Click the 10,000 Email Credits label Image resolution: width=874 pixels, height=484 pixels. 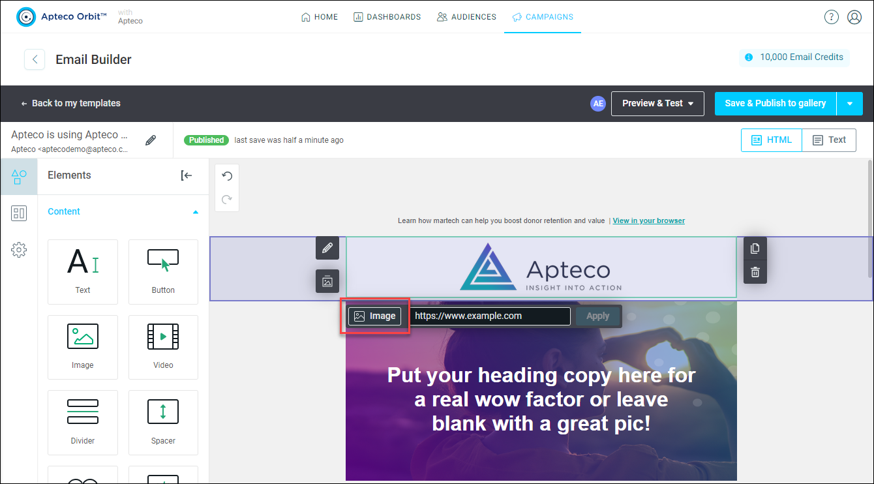point(802,57)
